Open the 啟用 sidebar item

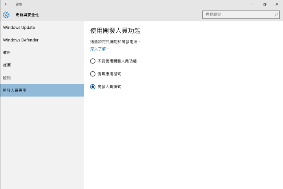click(x=42, y=78)
